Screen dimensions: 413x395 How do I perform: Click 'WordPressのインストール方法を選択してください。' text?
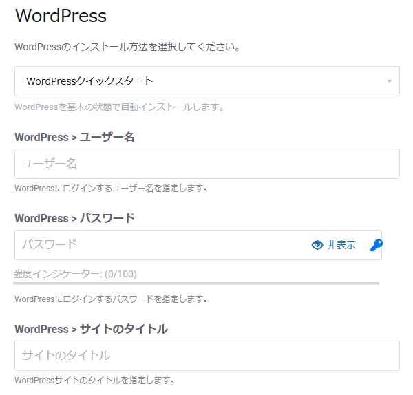coord(127,47)
